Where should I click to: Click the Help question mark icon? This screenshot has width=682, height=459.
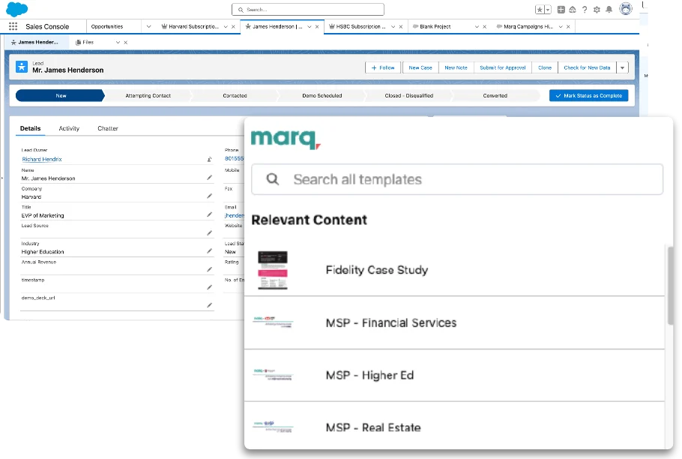(584, 10)
